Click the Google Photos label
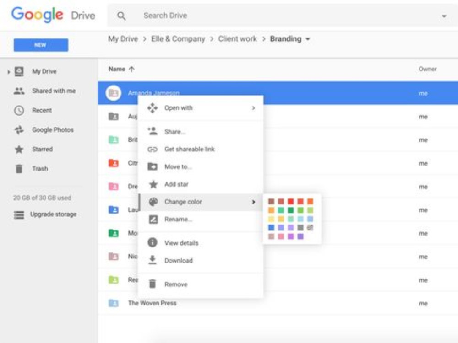 (x=53, y=130)
